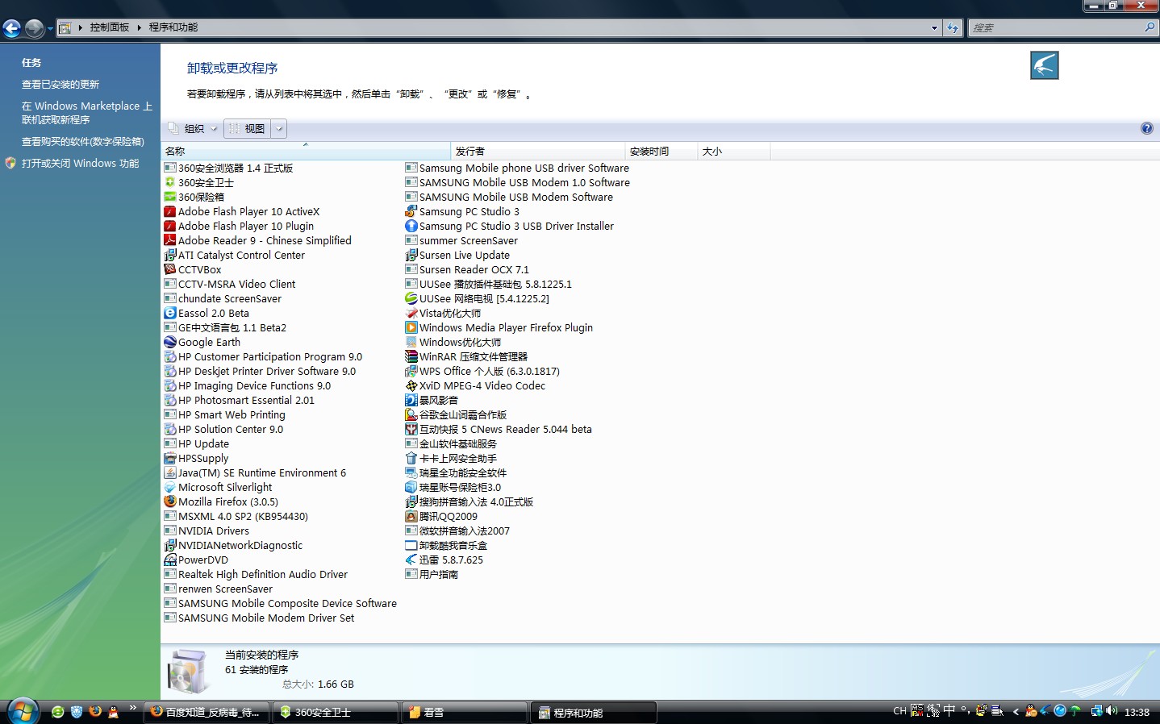Screen dimensions: 1160x724
Task: Click the Adobe Reader 9 icon
Action: pyautogui.click(x=169, y=240)
